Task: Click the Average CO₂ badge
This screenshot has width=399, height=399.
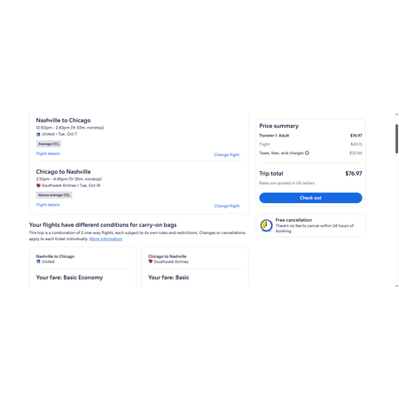Action: coord(49,144)
